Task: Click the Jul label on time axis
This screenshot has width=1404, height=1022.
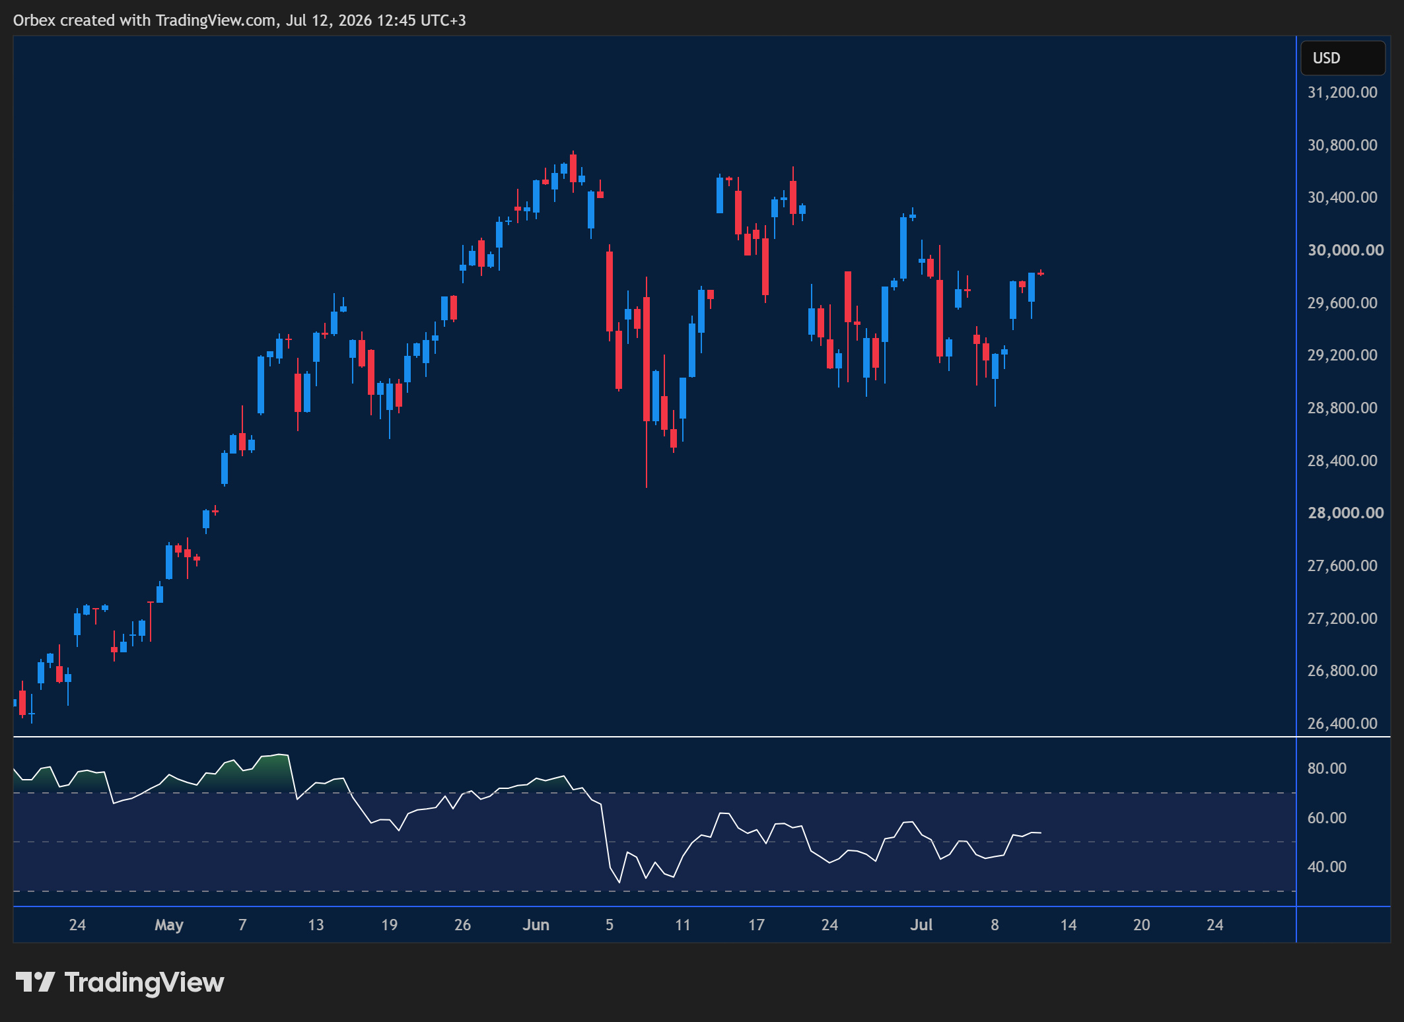Action: click(x=921, y=925)
